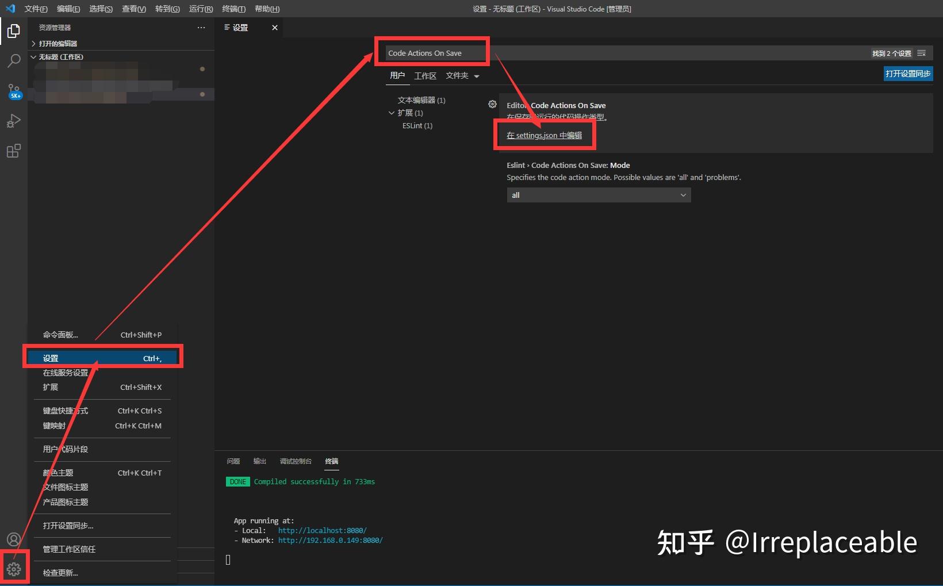Viewport: 943px width, 586px height.
Task: Open the Explorer view in the activity bar
Action: (x=13, y=31)
